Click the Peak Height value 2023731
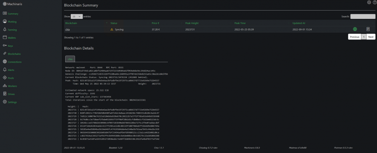The image size is (377, 153). point(190,29)
